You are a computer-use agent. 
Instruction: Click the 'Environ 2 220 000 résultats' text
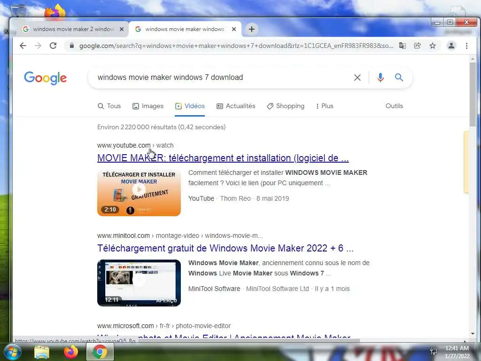coord(162,127)
